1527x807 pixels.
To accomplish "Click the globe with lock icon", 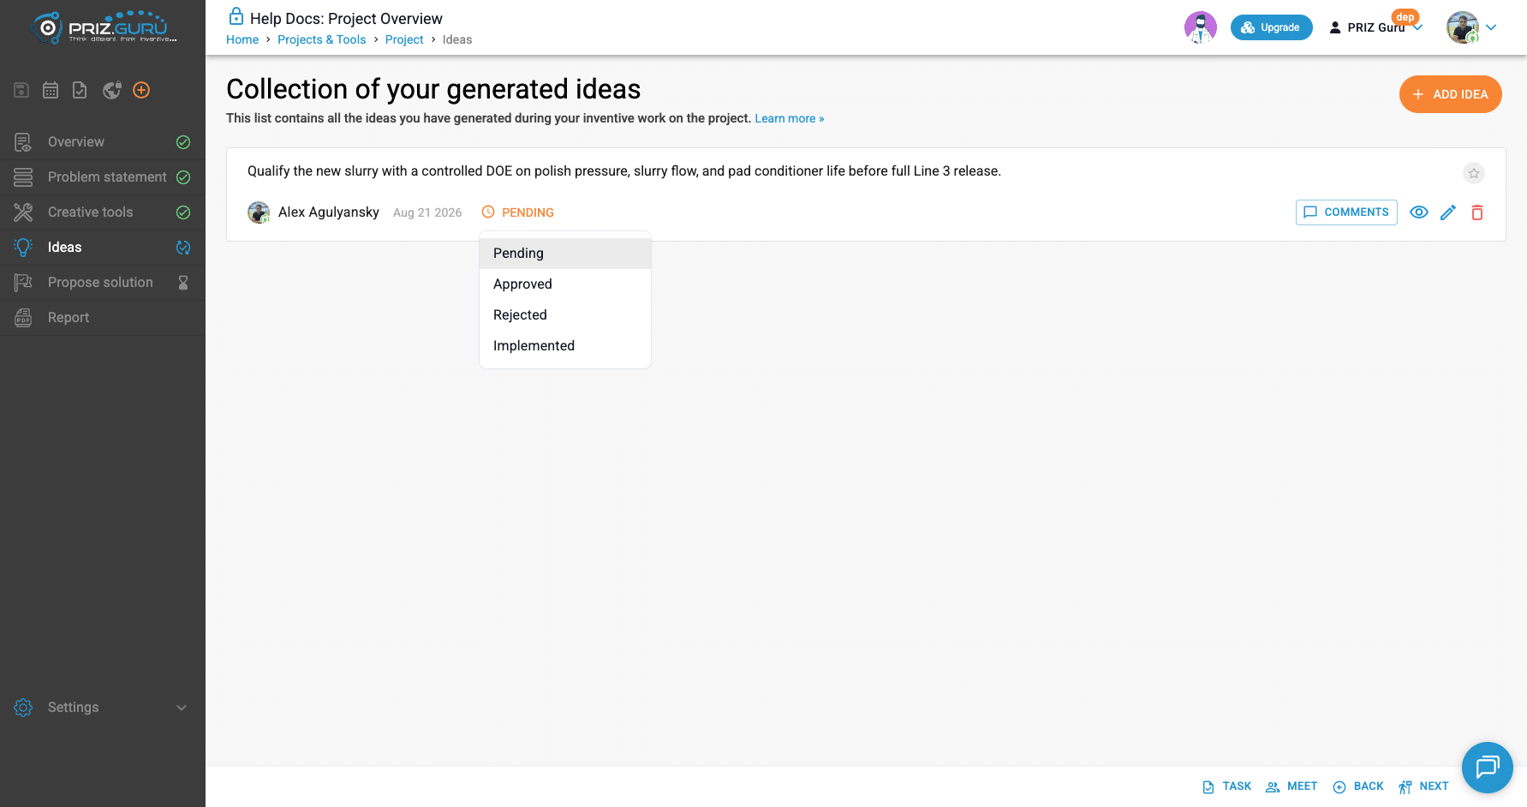I will pyautogui.click(x=112, y=90).
